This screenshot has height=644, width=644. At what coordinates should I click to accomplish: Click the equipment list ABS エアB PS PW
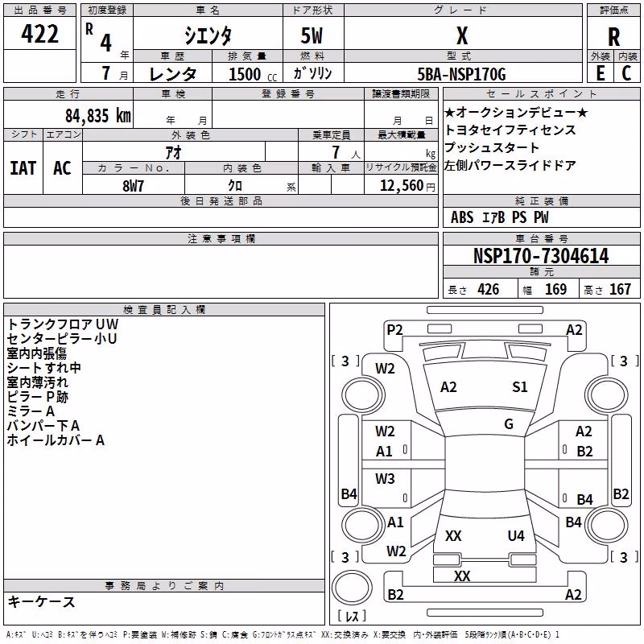499,217
